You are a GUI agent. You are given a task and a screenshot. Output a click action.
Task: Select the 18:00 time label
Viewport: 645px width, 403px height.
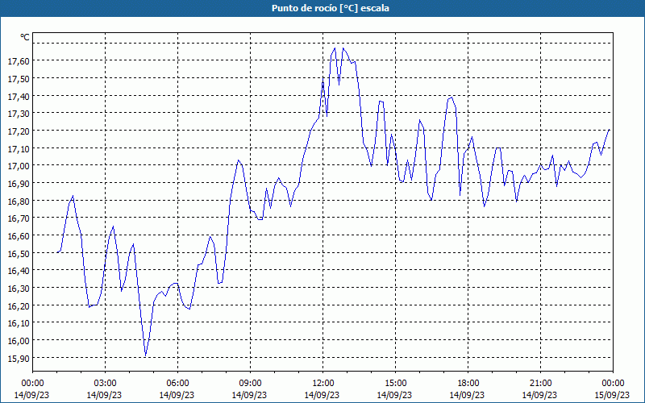coord(468,384)
